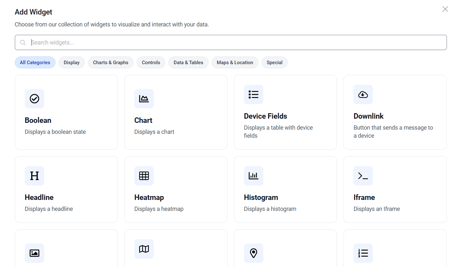Select the Chart area graph icon
The height and width of the screenshot is (267, 453).
(x=144, y=99)
